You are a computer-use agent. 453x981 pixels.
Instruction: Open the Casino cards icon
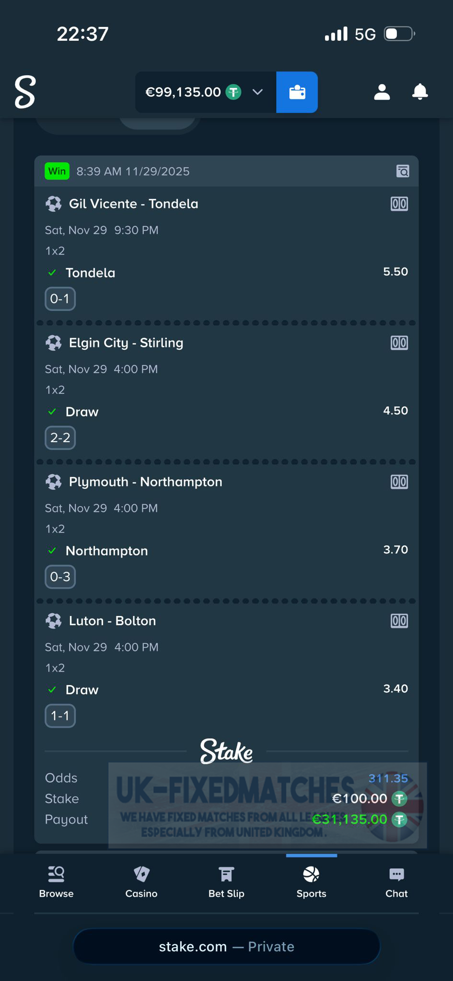pos(141,873)
